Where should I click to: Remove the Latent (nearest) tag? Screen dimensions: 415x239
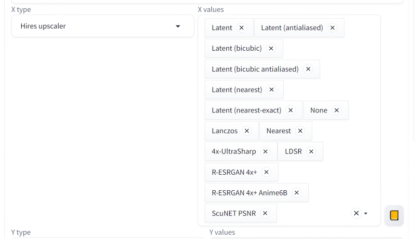pyautogui.click(x=271, y=90)
